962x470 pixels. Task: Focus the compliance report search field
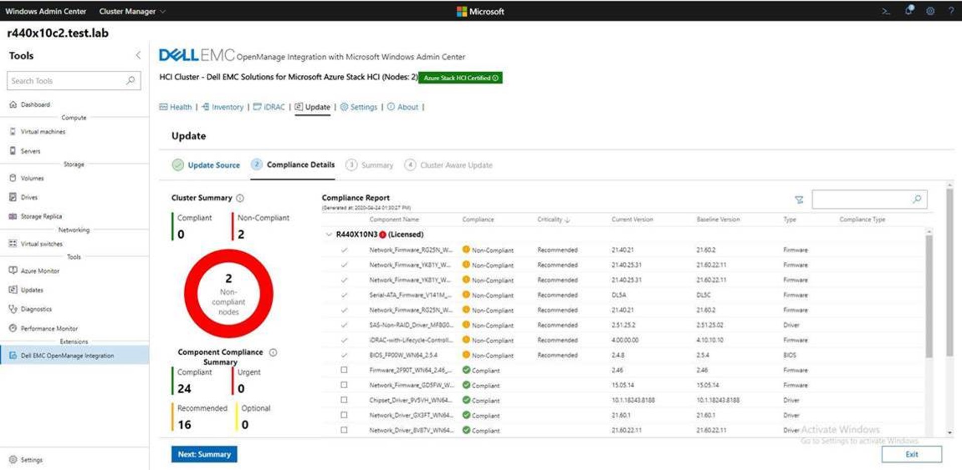[x=869, y=199]
